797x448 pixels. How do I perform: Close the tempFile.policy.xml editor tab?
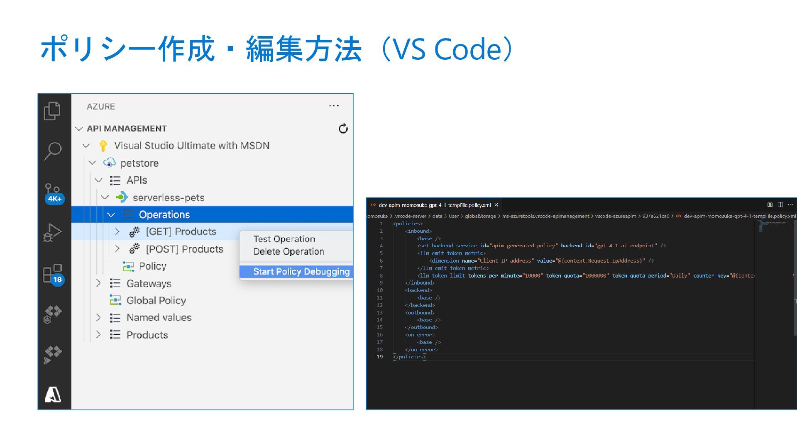point(496,205)
